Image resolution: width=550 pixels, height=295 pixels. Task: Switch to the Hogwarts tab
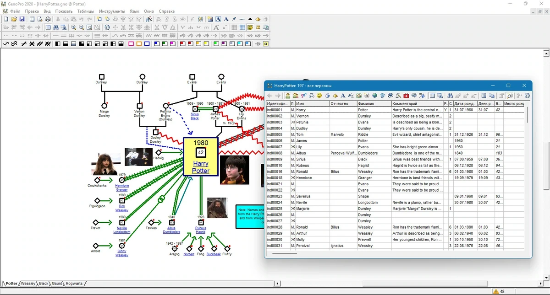pos(74,284)
